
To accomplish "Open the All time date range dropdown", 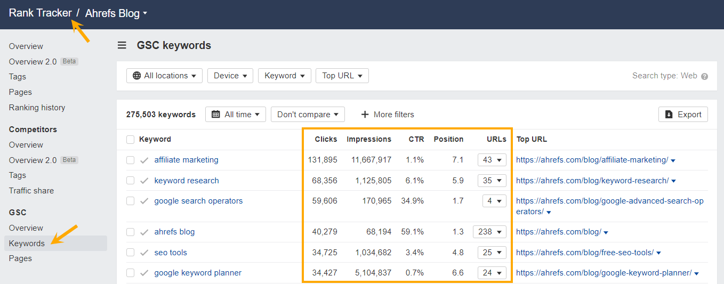I will [236, 115].
